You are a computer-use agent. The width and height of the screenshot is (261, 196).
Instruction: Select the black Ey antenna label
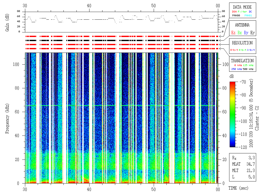[x=252, y=33]
